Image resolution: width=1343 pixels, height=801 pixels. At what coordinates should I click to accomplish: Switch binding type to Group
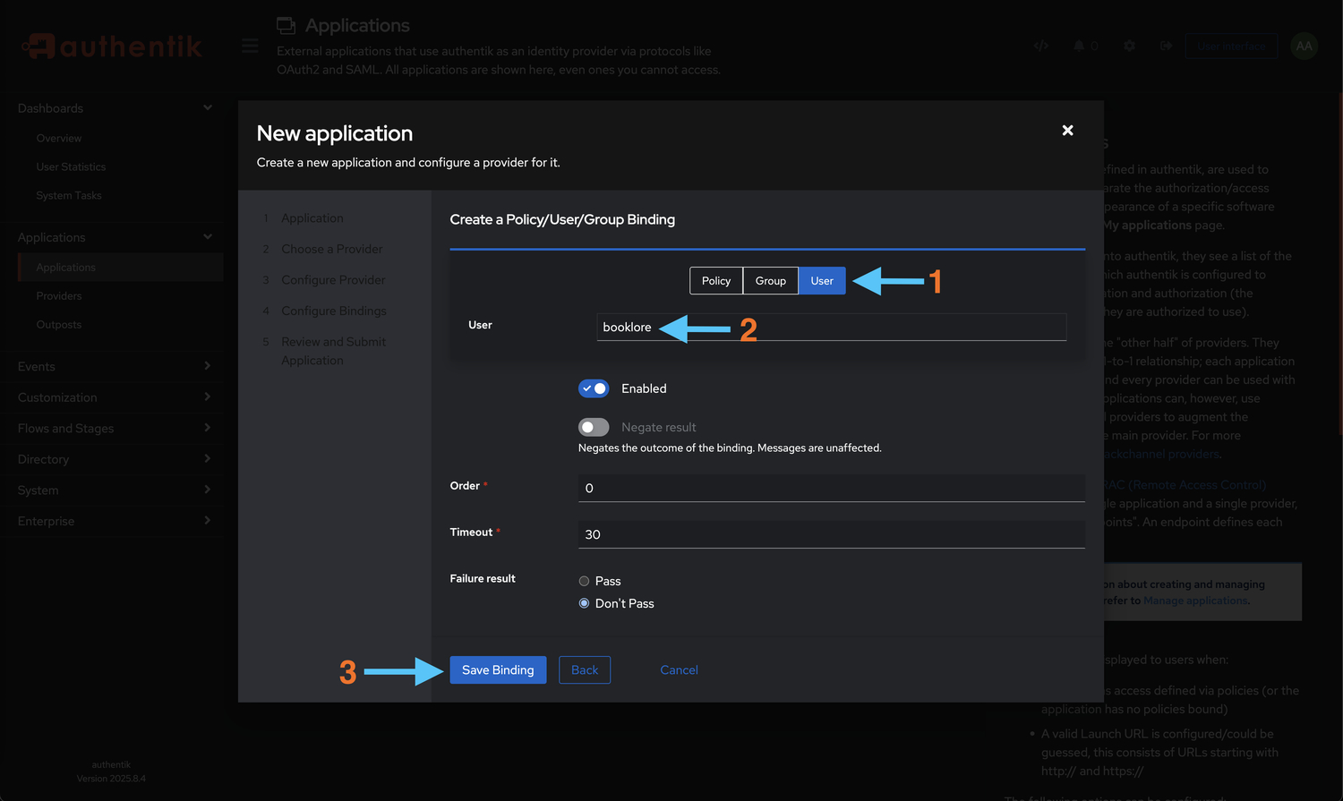pyautogui.click(x=770, y=280)
